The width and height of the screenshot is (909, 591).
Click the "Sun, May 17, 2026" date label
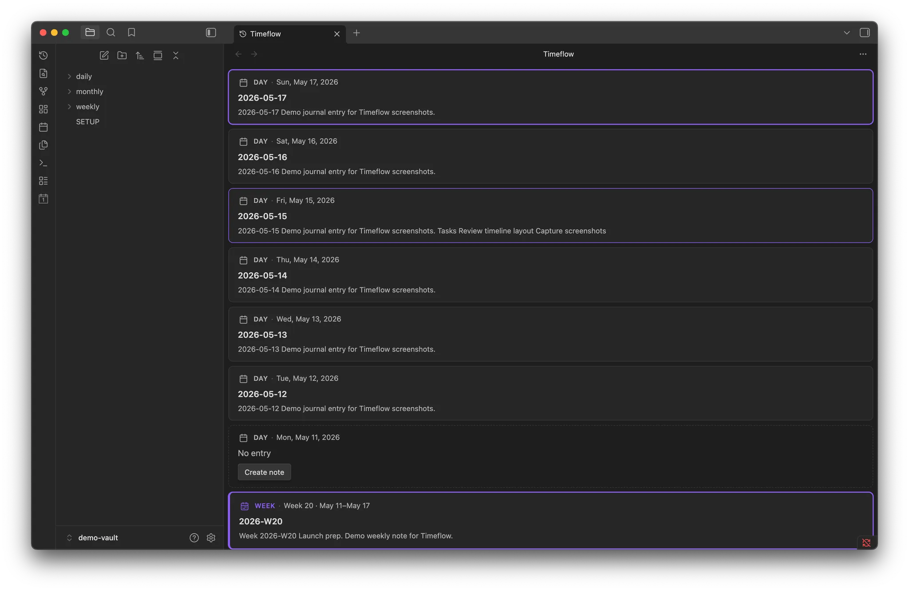[307, 82]
